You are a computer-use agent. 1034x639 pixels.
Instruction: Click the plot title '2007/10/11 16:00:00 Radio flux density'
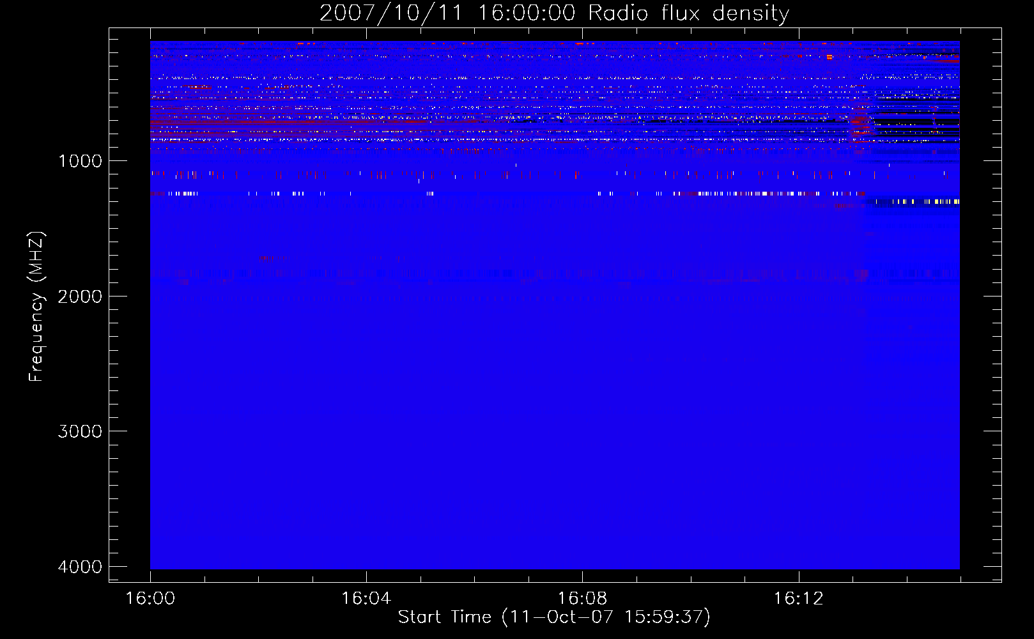pos(554,13)
